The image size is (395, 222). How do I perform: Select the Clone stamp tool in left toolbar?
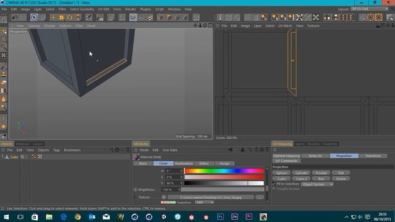tap(4, 75)
